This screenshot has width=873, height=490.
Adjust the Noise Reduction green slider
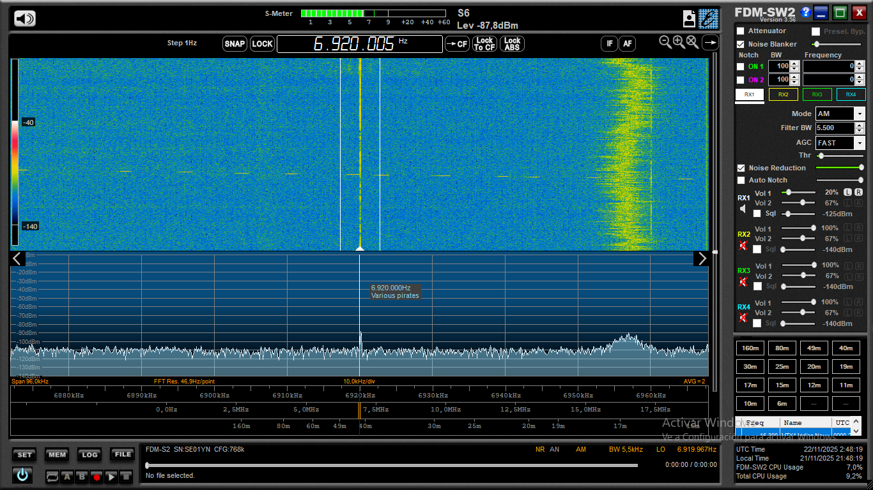pos(840,168)
